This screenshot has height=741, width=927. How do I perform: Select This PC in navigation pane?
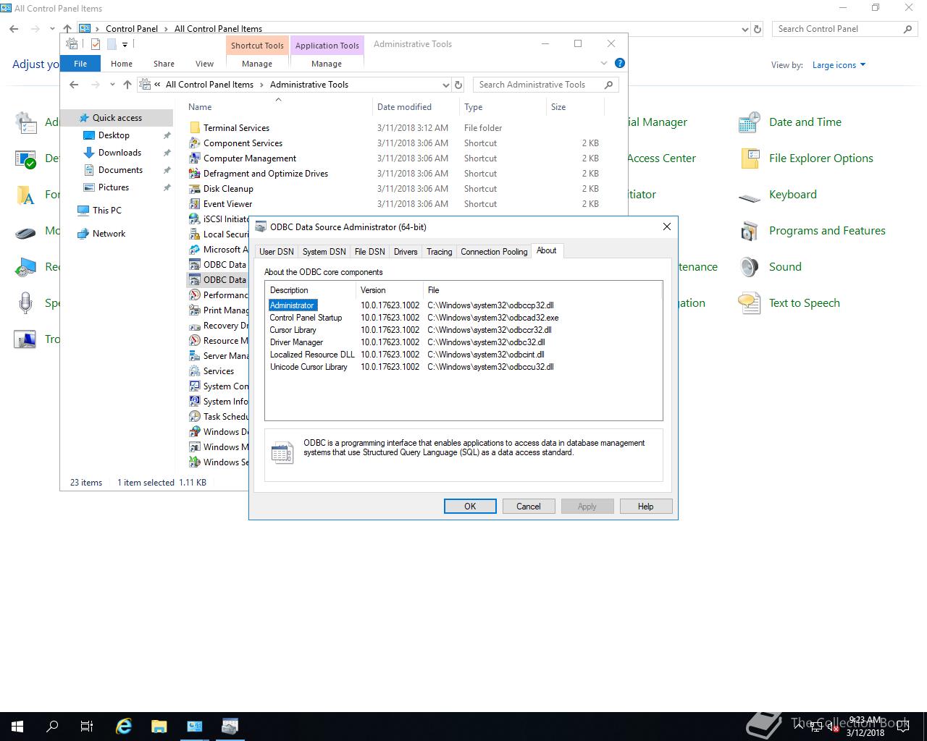coord(106,211)
